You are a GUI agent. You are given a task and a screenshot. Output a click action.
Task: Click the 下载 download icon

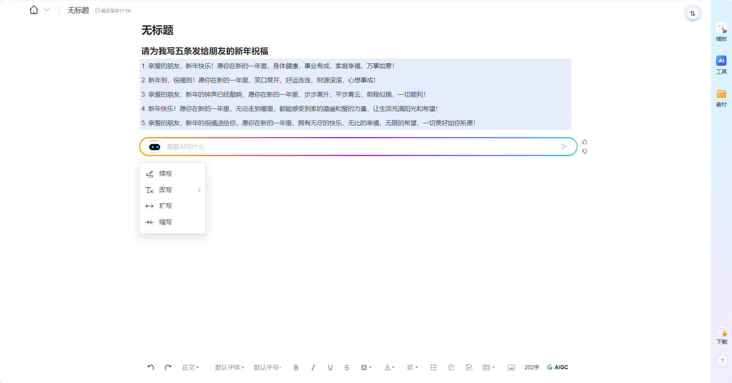[722, 335]
